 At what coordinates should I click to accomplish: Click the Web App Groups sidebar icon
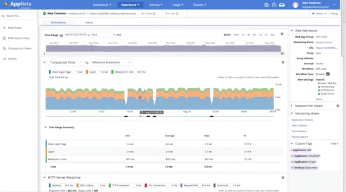4,38
